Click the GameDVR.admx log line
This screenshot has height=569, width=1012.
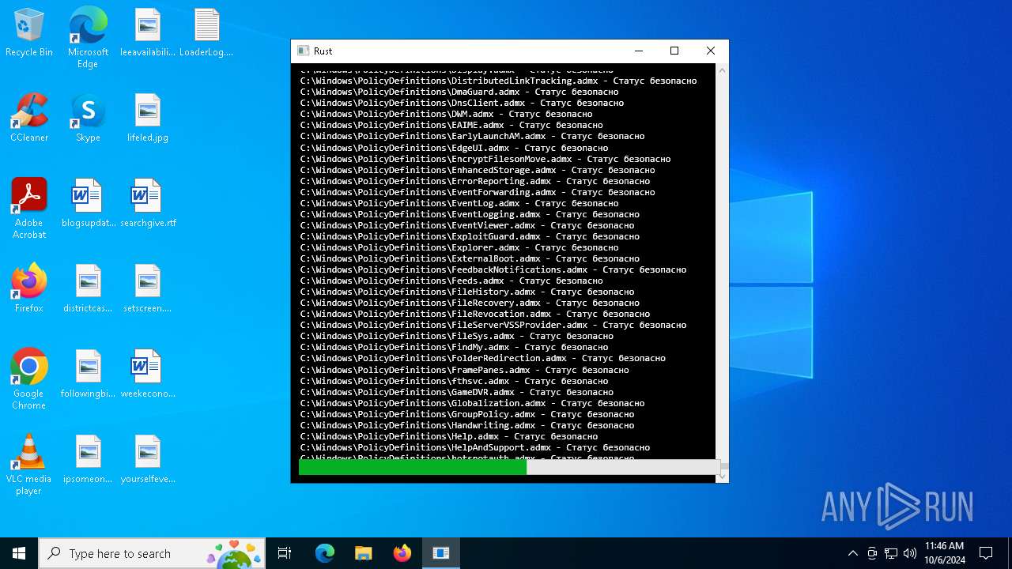(456, 392)
